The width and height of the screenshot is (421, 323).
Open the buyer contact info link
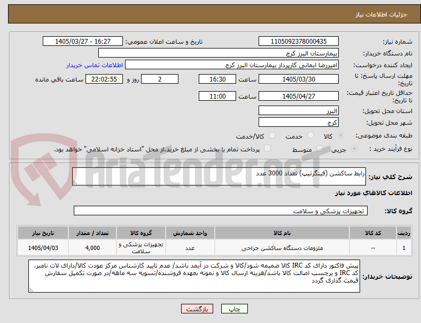pyautogui.click(x=95, y=65)
